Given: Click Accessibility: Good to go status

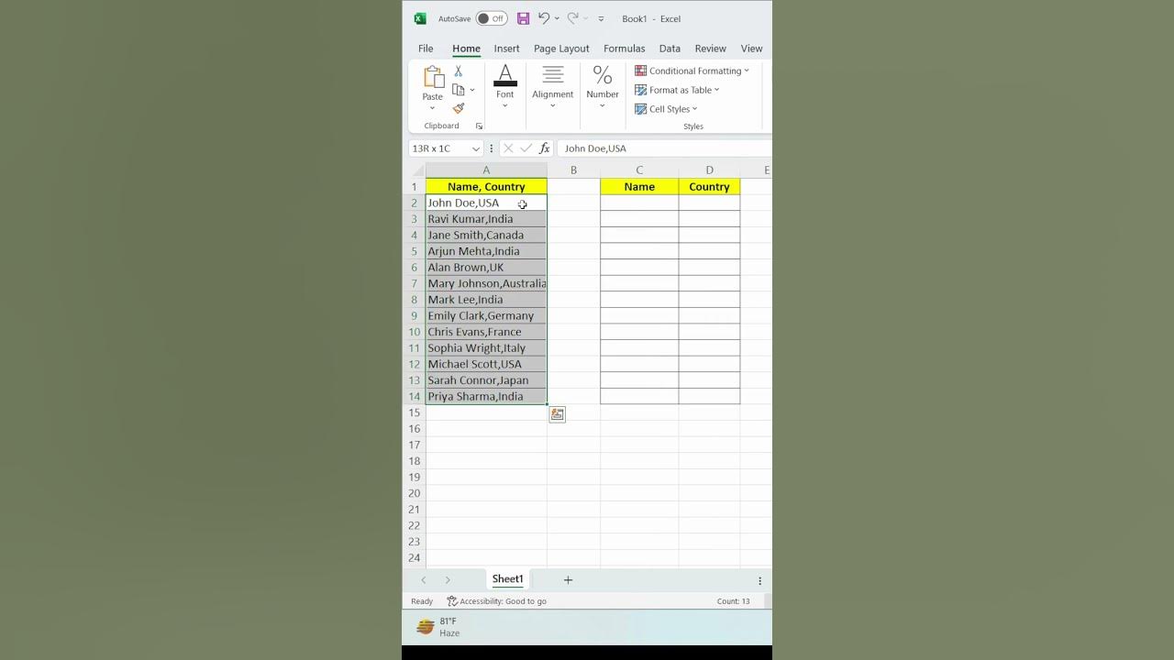Looking at the screenshot, I should point(496,601).
